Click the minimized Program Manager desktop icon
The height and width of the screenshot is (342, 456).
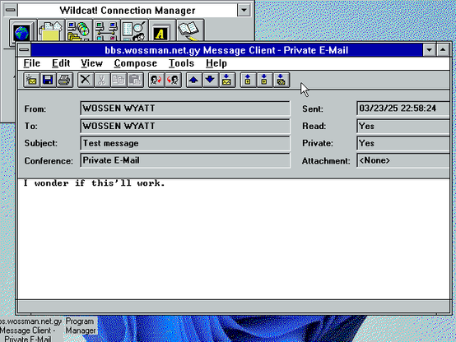pos(80,326)
